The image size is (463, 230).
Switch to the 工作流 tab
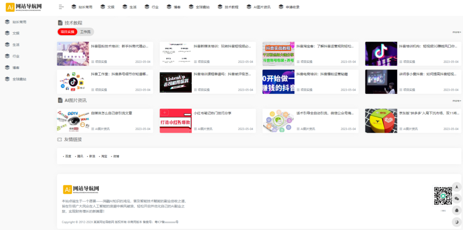click(85, 32)
